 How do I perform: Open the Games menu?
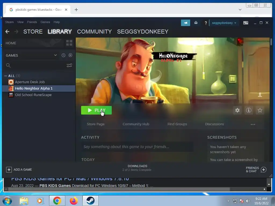click(45, 22)
